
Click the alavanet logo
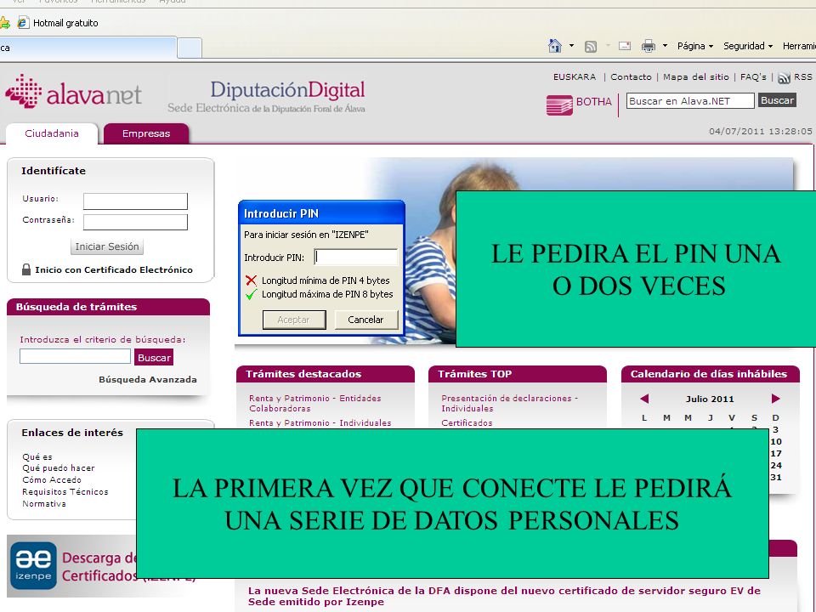coord(73,92)
